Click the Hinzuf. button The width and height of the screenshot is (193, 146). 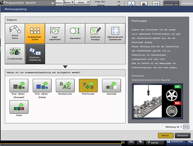(165, 135)
